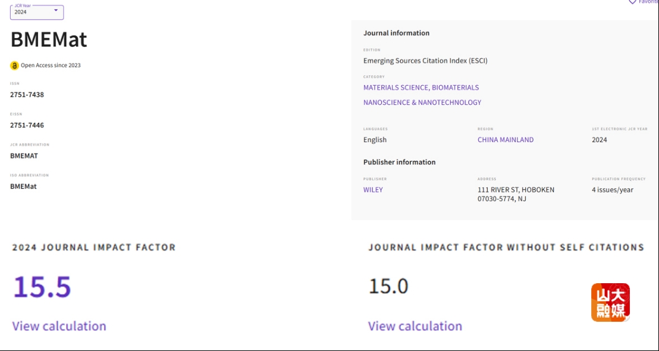Click the Open Access icon
659x351 pixels.
pos(15,65)
